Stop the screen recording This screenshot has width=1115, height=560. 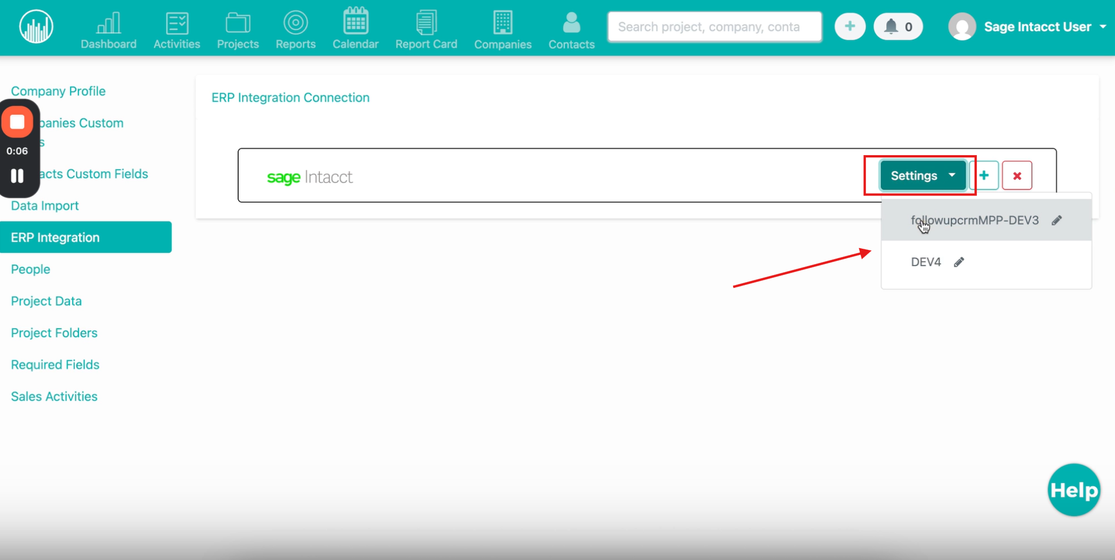point(18,122)
